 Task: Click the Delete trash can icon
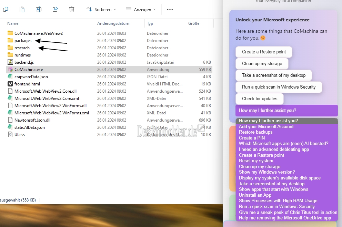point(72,9)
